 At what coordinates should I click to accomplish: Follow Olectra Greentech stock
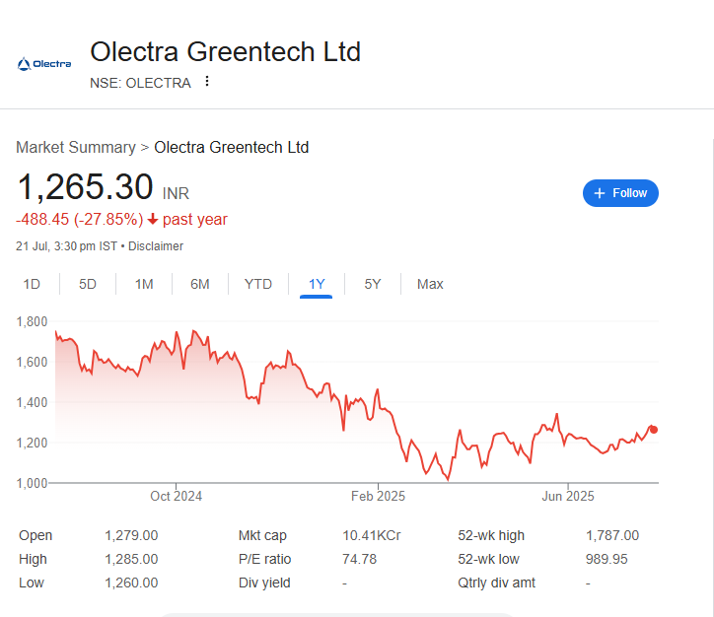click(x=620, y=193)
